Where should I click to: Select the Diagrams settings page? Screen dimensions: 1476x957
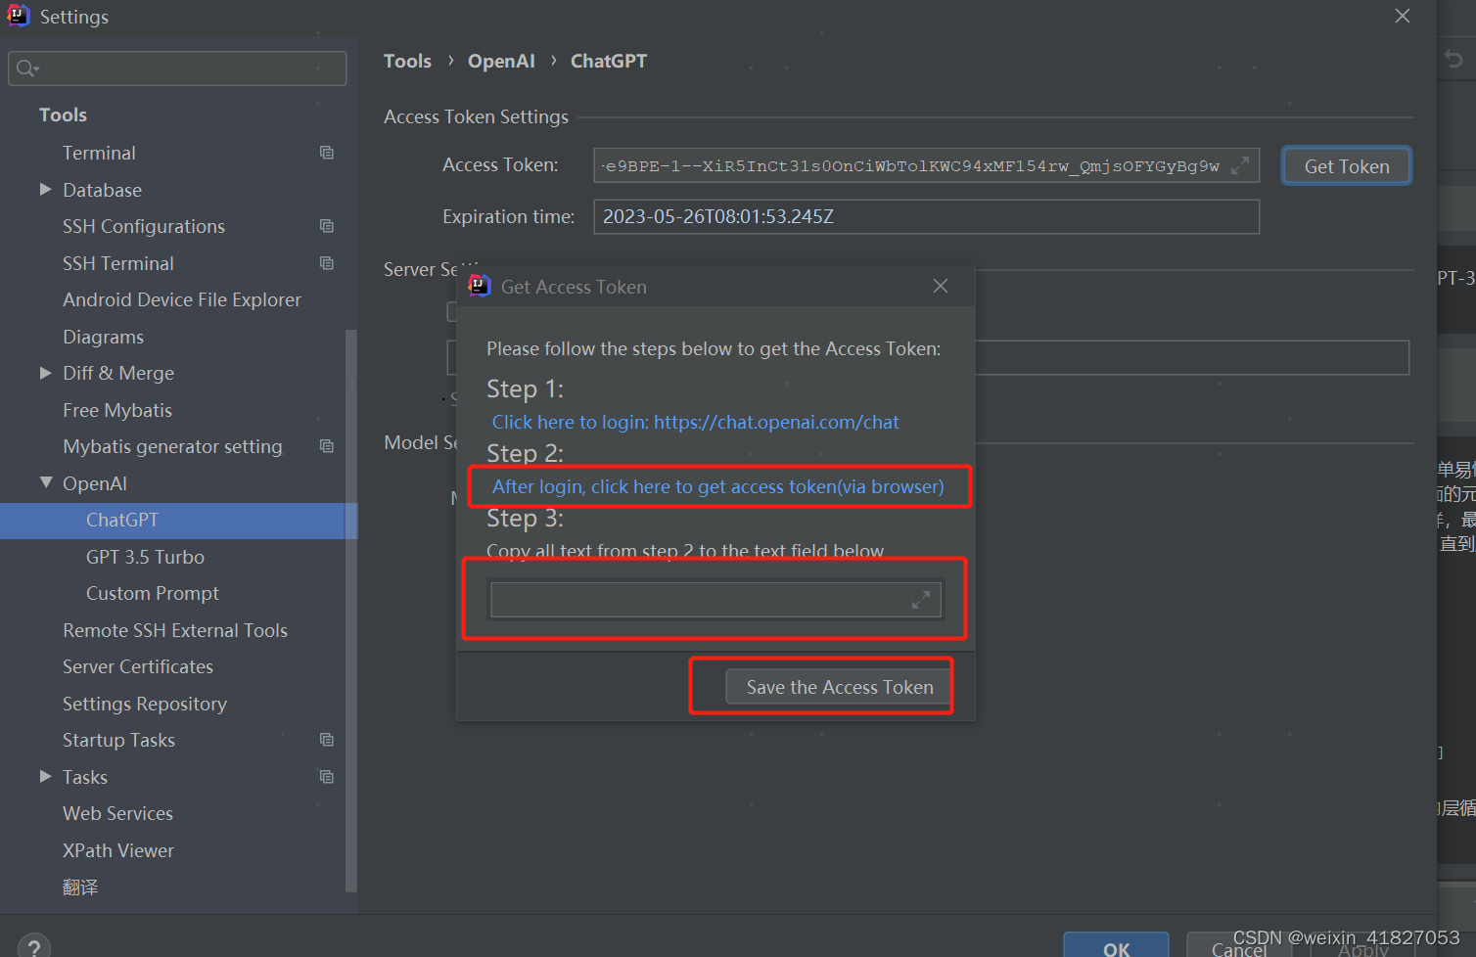coord(103,337)
